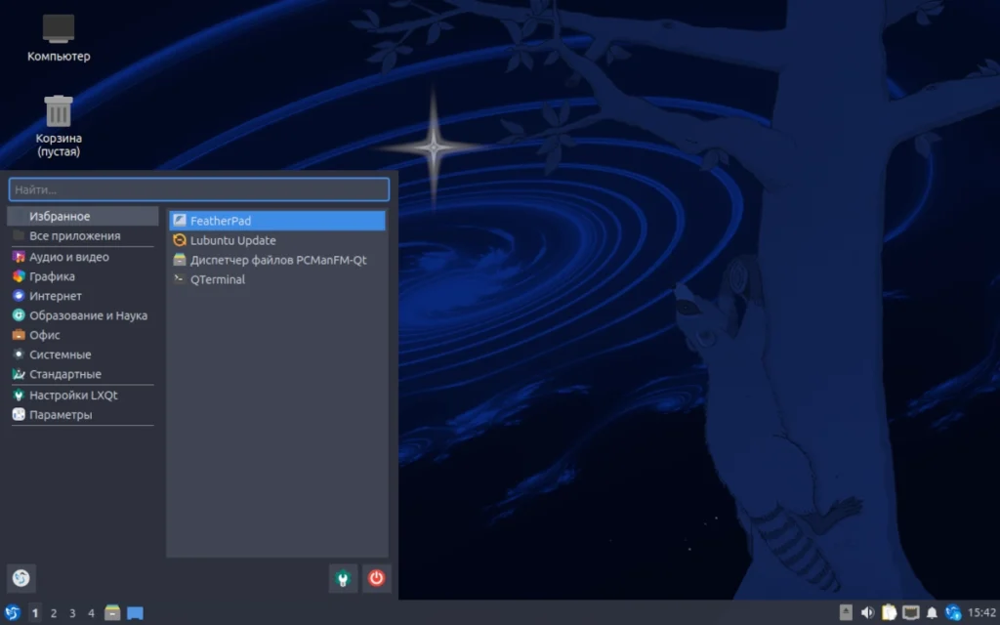Open settings via green wrench button

point(343,578)
